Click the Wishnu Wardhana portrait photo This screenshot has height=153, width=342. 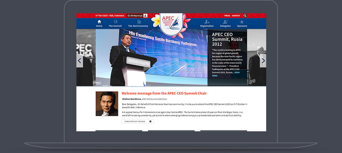[107, 104]
